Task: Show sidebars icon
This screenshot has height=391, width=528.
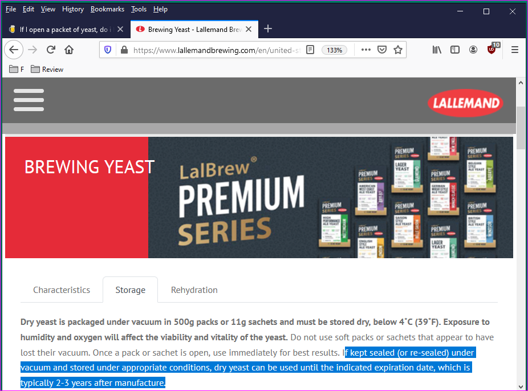Action: click(x=455, y=50)
